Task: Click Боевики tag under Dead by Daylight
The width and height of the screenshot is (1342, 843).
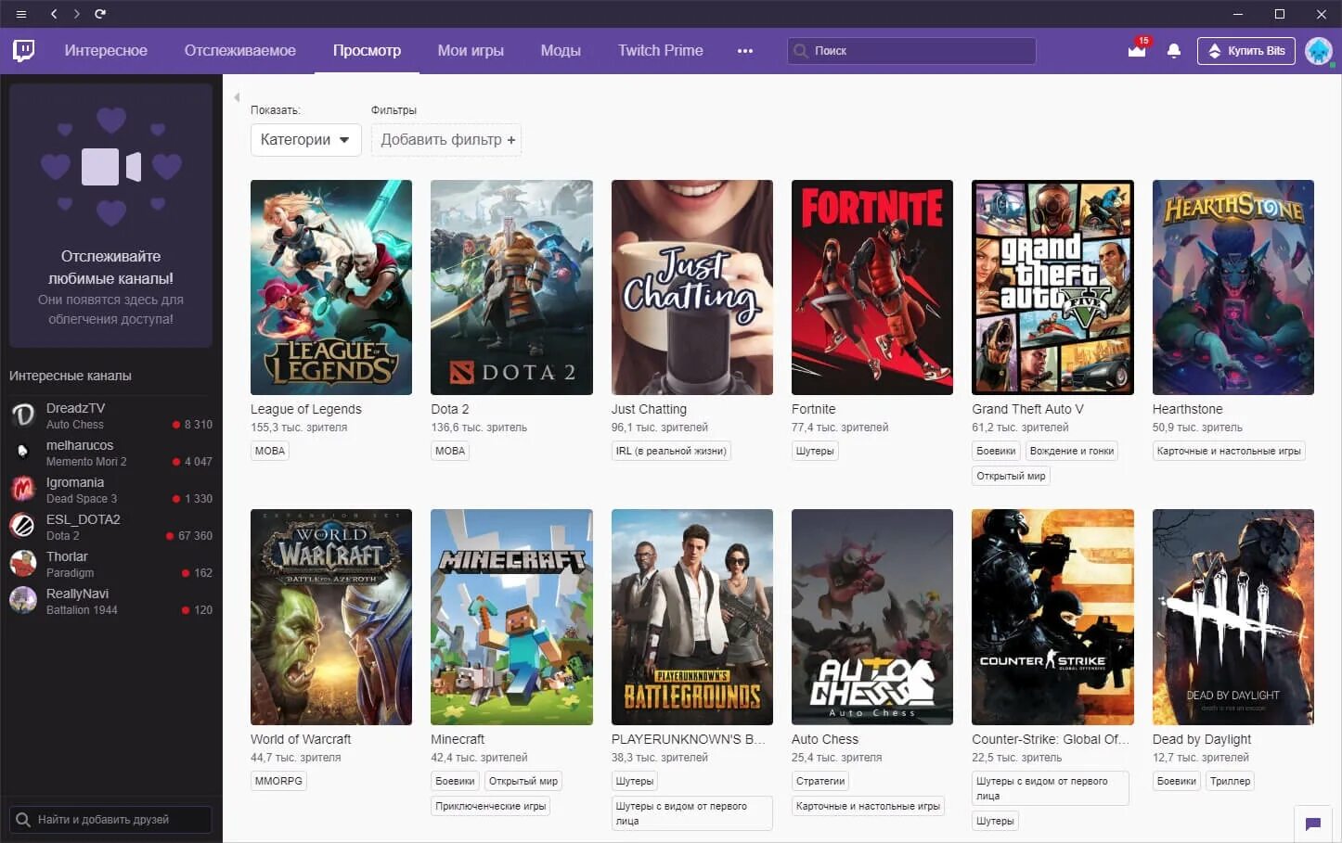Action: point(1177,781)
